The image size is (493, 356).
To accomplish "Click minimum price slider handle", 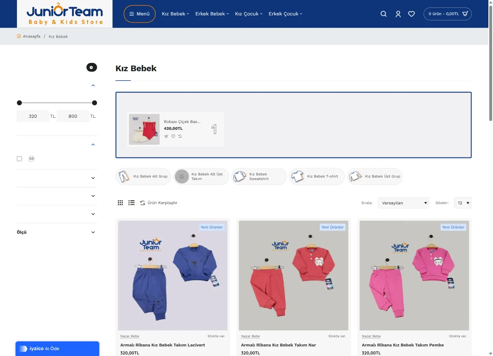I will 19,103.
